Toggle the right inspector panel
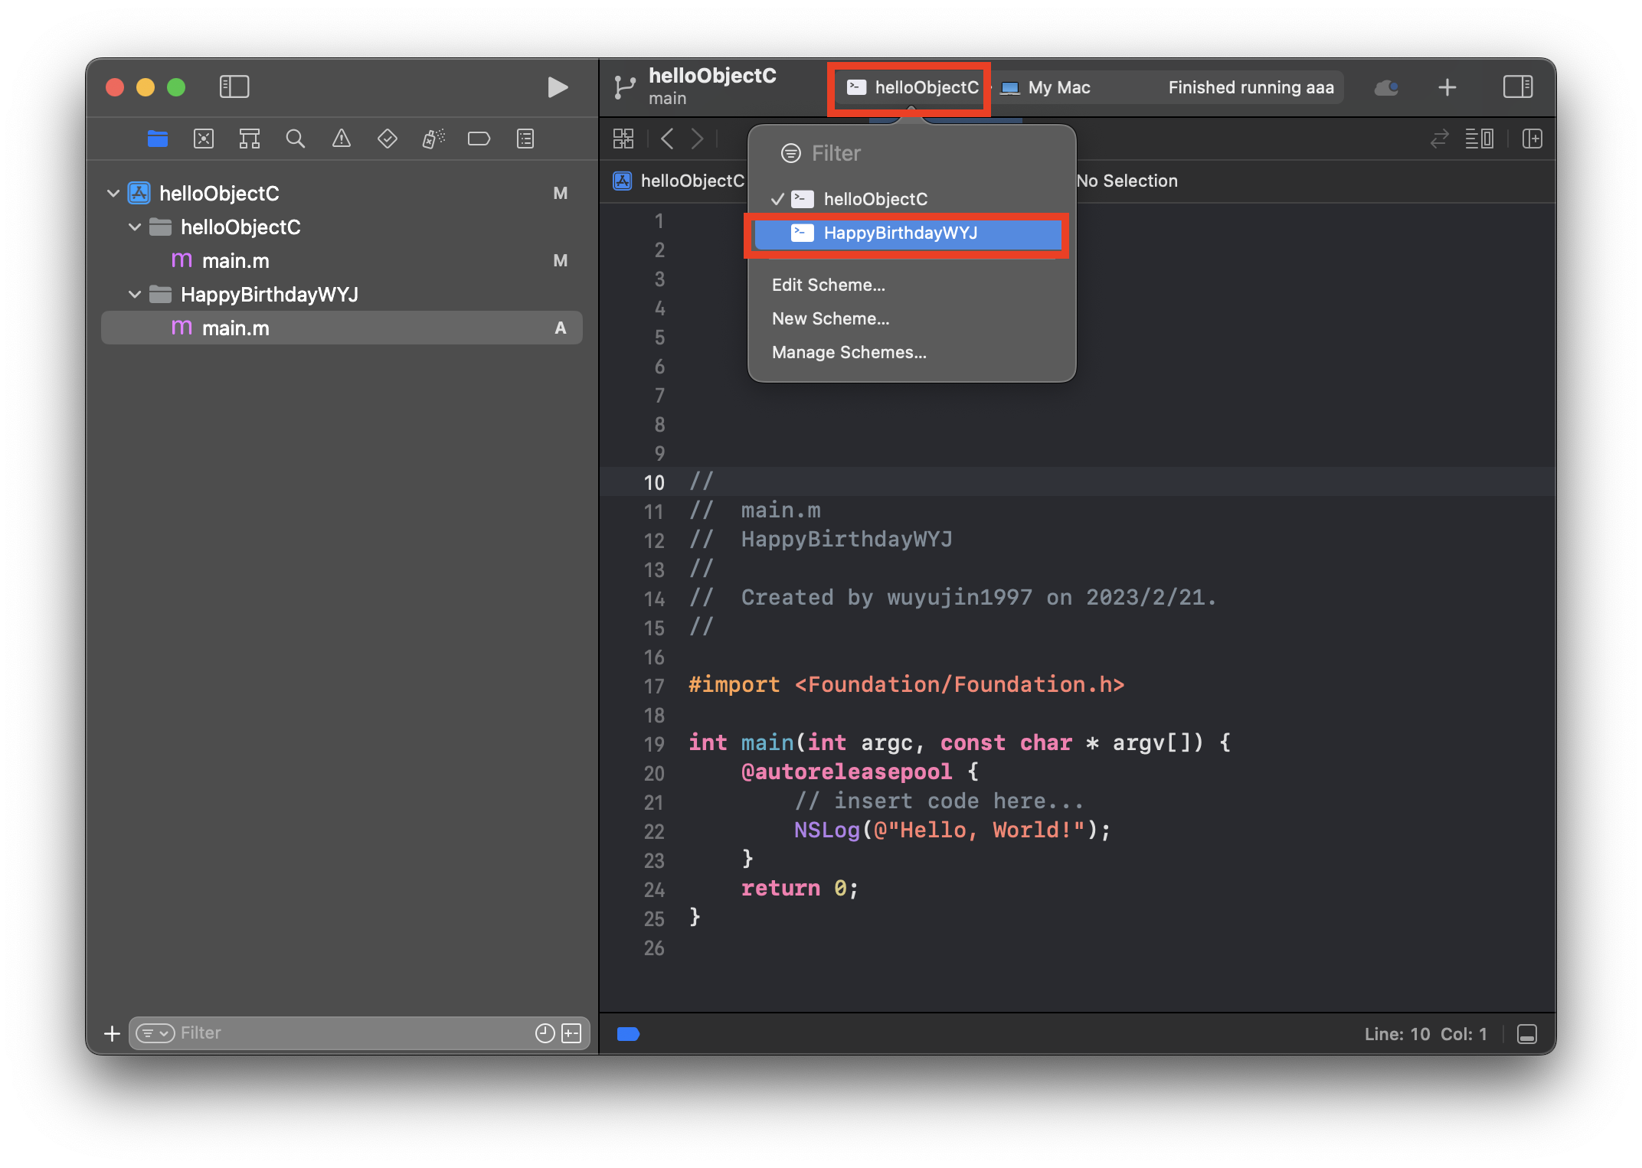1642x1168 pixels. pos(1517,86)
